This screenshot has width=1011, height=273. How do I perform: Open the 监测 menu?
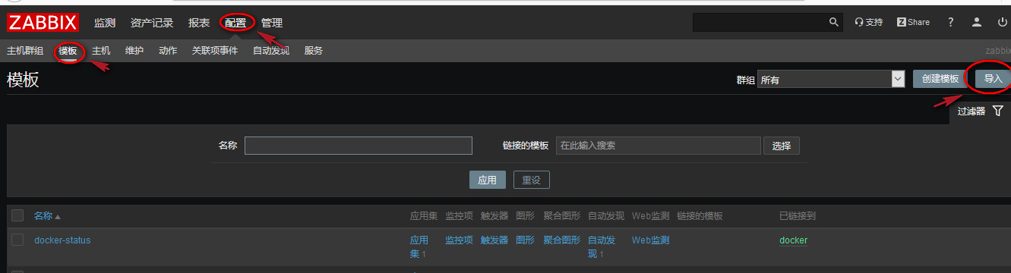(x=105, y=24)
